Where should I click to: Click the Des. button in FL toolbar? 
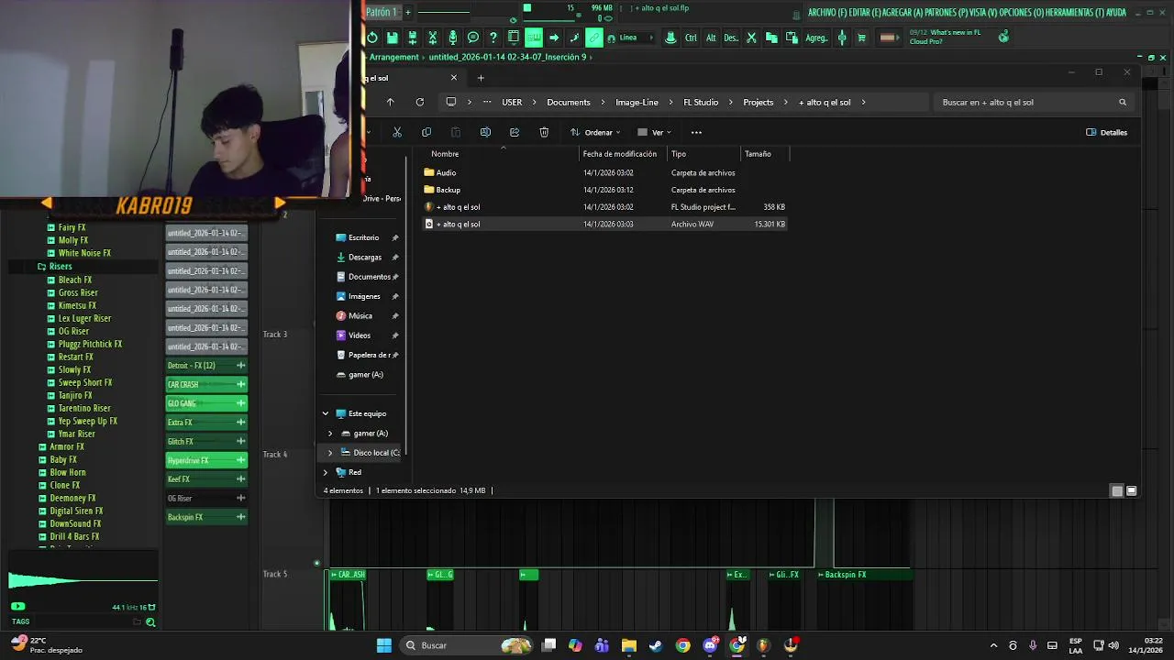731,38
